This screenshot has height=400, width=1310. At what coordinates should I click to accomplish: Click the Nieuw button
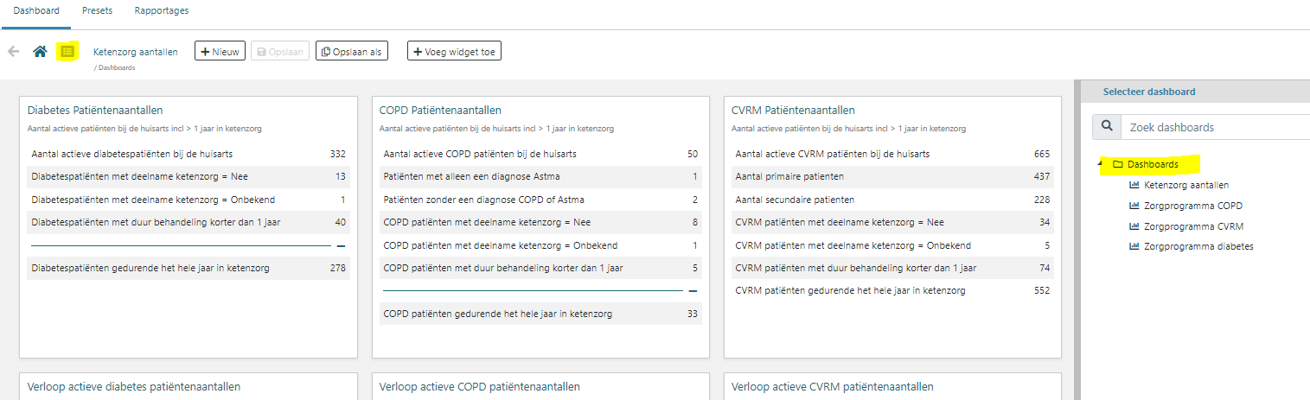(220, 51)
